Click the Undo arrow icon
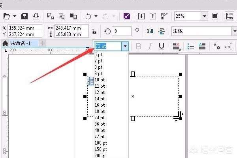Screen dimensions: 237x158 88,16
